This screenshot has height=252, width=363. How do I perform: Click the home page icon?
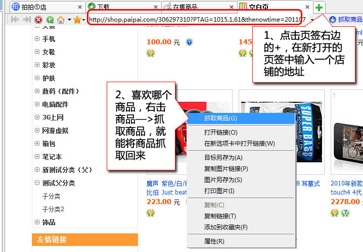[x=61, y=20]
